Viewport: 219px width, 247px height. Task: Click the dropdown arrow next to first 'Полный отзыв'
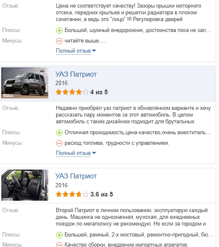coord(94,51)
